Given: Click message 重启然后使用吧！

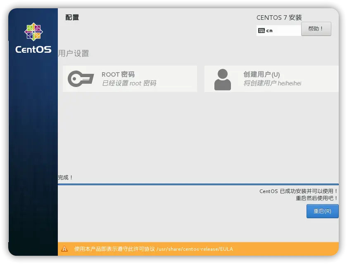Looking at the screenshot, I should click(317, 198).
